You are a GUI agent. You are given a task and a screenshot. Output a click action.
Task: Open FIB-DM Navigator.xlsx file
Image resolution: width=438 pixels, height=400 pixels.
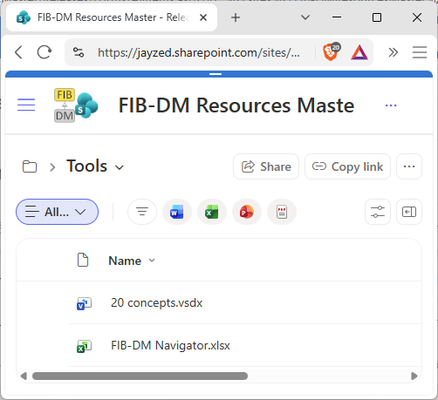click(170, 345)
